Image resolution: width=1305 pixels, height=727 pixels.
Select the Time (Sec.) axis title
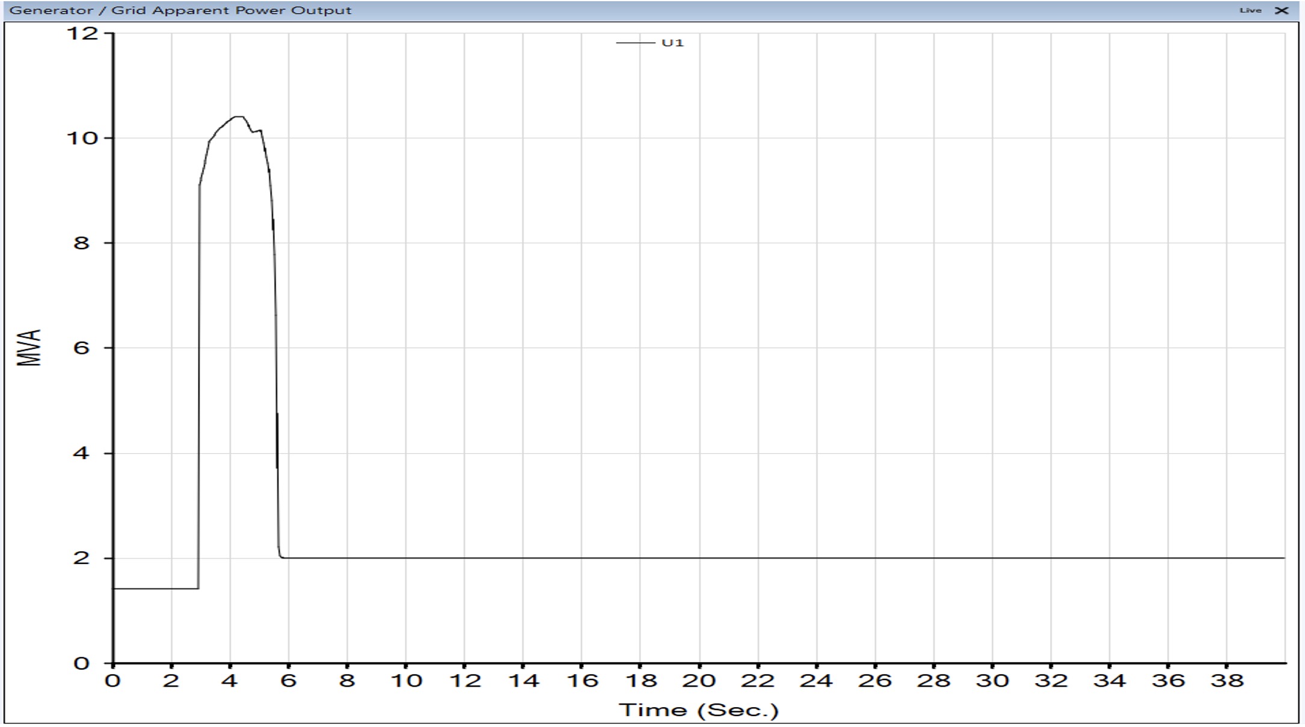(699, 710)
